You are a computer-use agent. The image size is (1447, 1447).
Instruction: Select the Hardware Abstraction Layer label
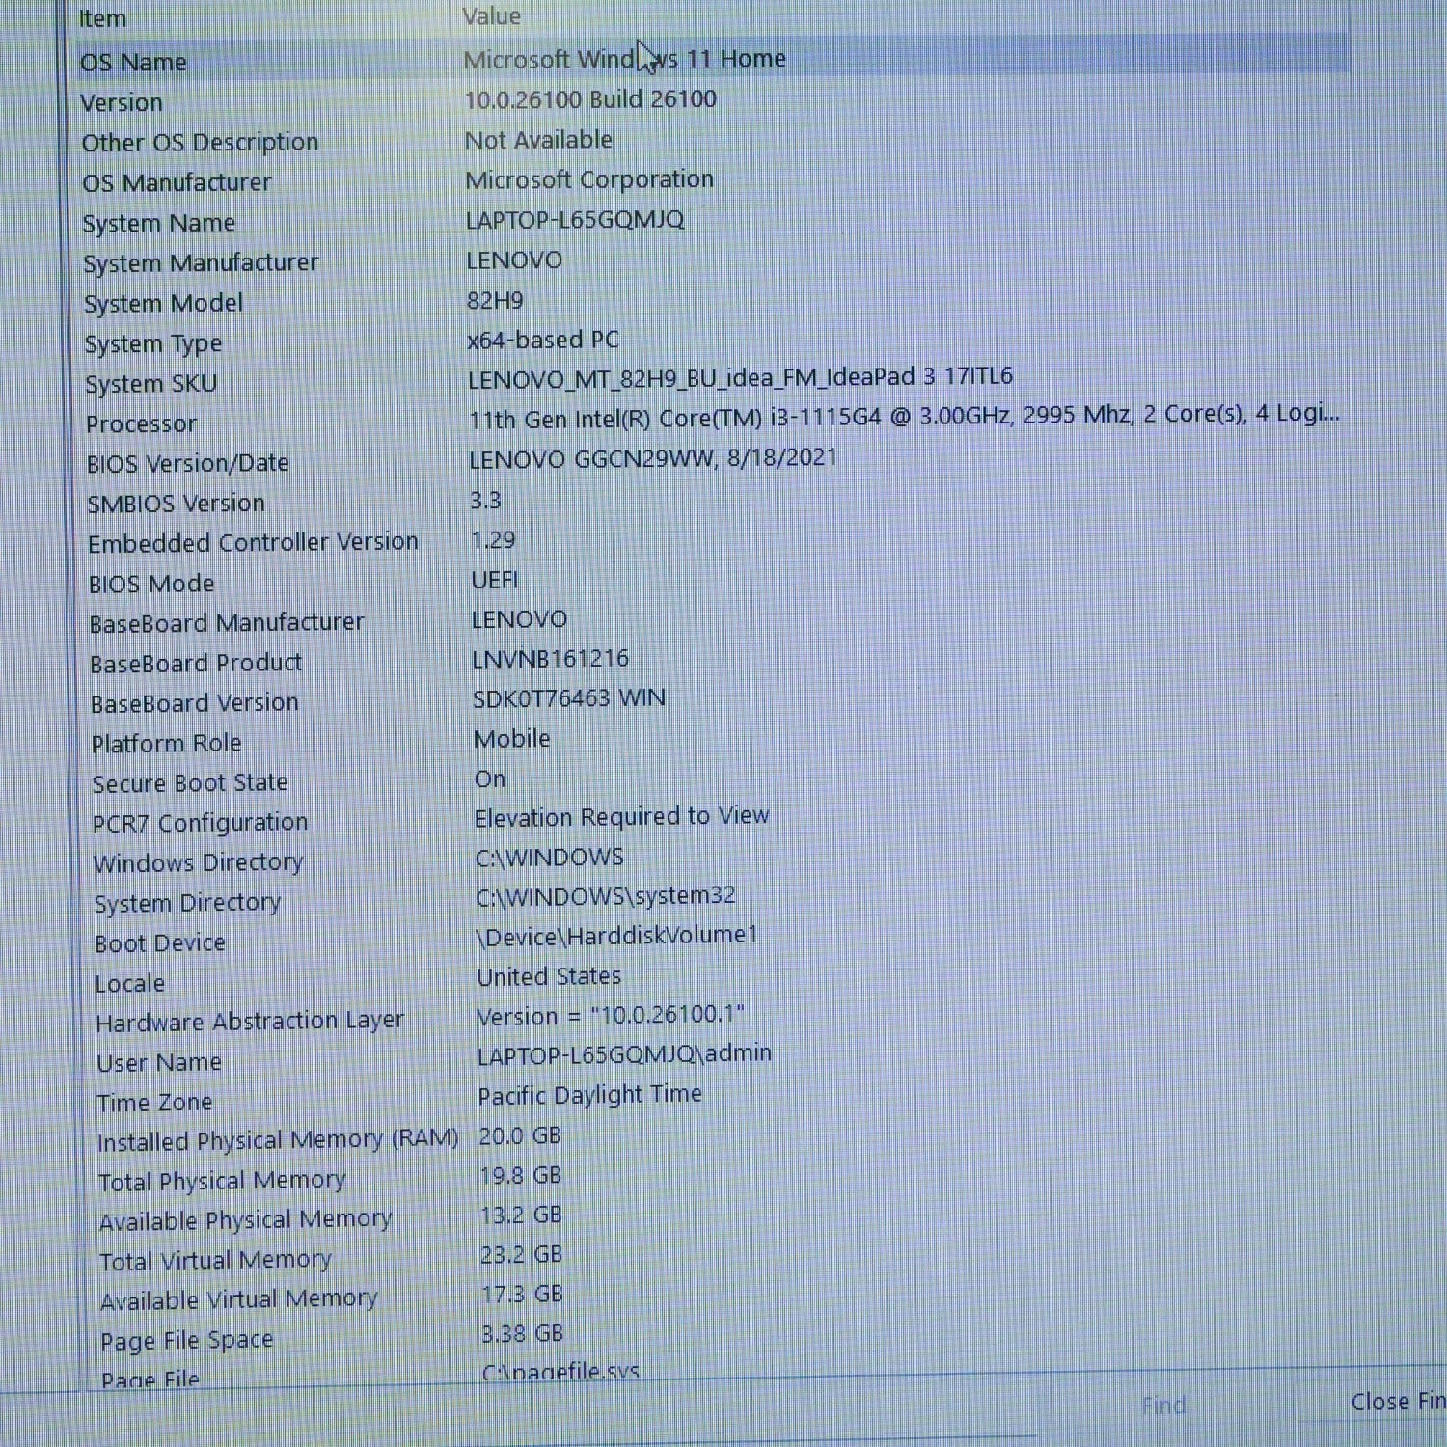point(251,1022)
